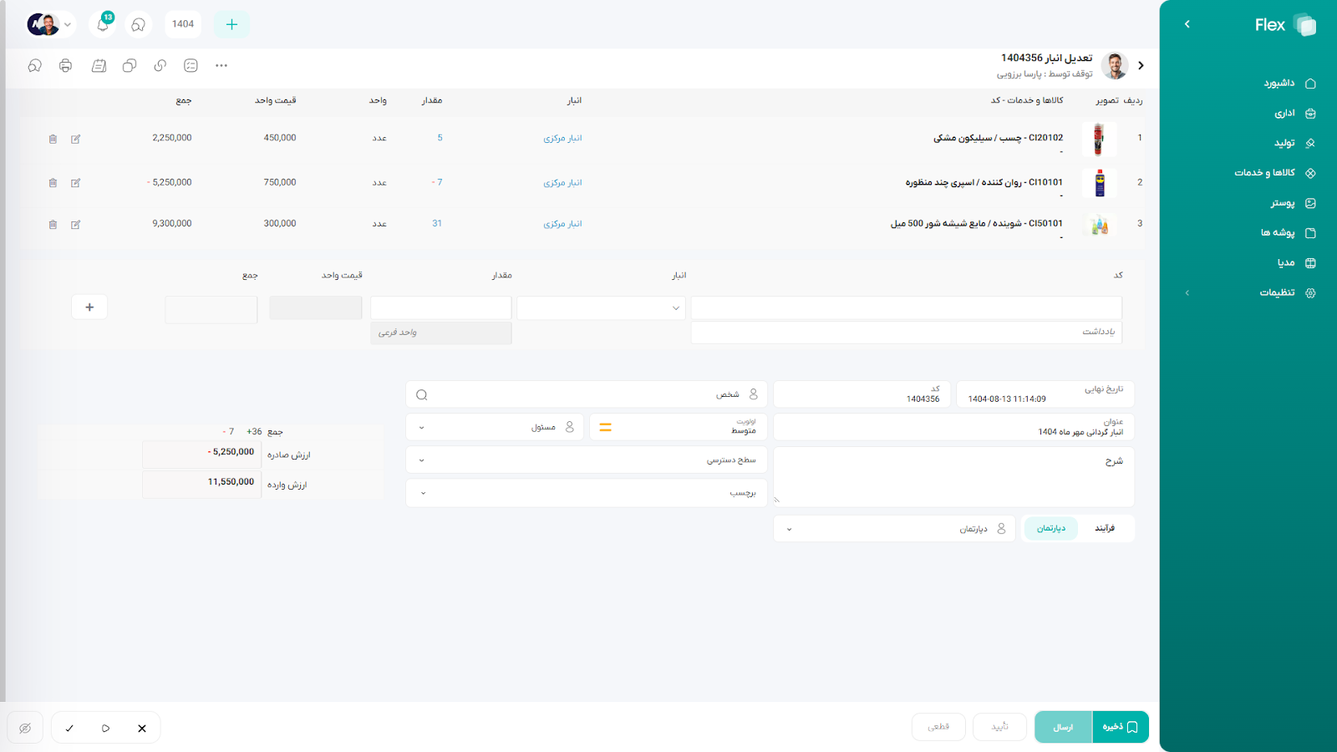This screenshot has width=1337, height=752.
Task: Click the 1404 fiscal year button
Action: pos(183,24)
